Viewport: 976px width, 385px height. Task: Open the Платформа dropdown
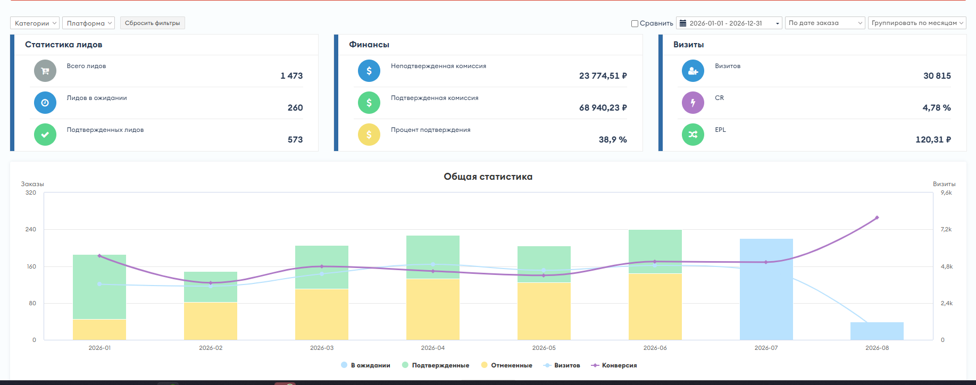(x=89, y=23)
